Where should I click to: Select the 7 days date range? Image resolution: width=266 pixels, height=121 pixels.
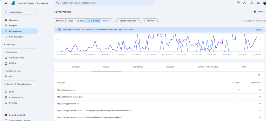[x=70, y=21]
